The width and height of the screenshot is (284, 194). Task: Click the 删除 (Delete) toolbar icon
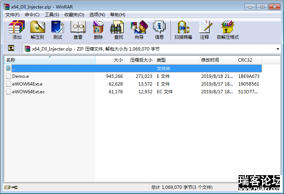coord(98,27)
